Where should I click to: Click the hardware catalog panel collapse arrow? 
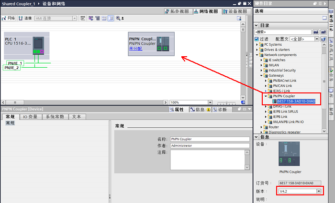coord(325,3)
